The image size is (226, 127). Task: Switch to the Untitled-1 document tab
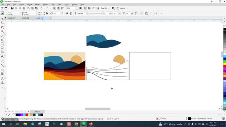[12, 18]
